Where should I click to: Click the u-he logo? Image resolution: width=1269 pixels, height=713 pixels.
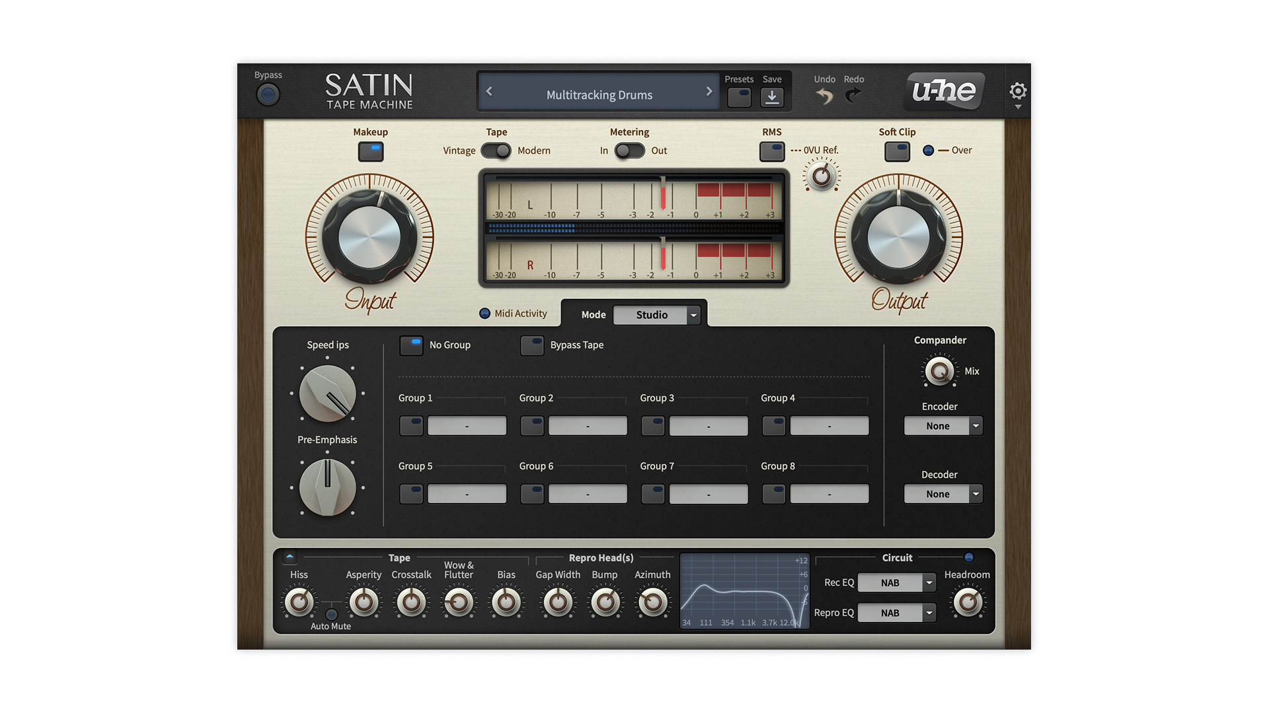944,91
